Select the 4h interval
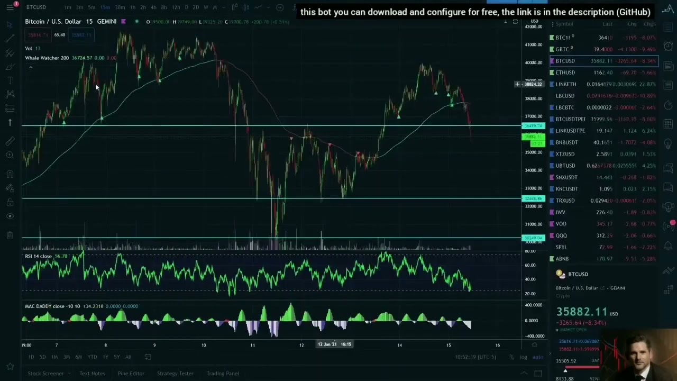This screenshot has width=677, height=381. 153,7
